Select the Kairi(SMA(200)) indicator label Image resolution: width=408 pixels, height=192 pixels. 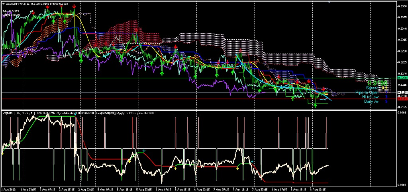coord(106,113)
